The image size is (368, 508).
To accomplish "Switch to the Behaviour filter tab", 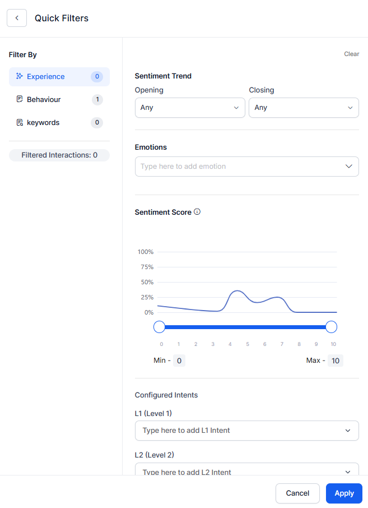I will pyautogui.click(x=44, y=99).
